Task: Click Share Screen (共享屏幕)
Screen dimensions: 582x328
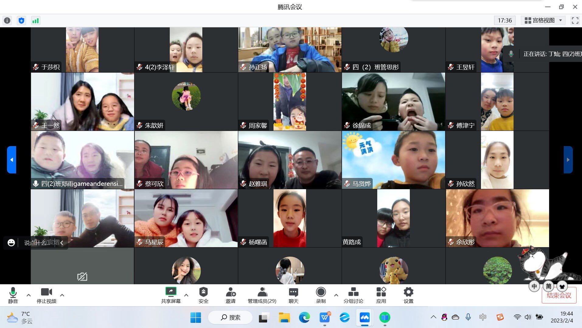Action: 171,295
